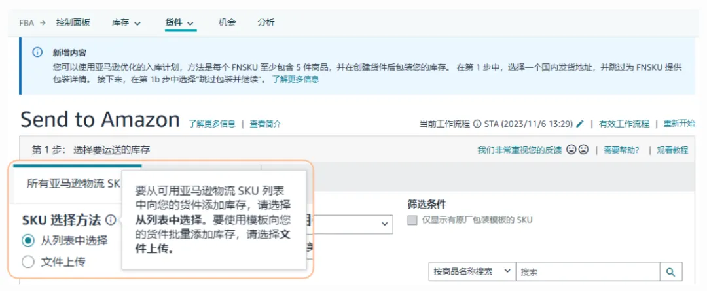
Task: Switch to the 所有亚马逊物流 SKU tab
Action: [x=74, y=183]
